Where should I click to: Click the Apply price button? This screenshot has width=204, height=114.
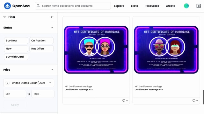point(15,105)
